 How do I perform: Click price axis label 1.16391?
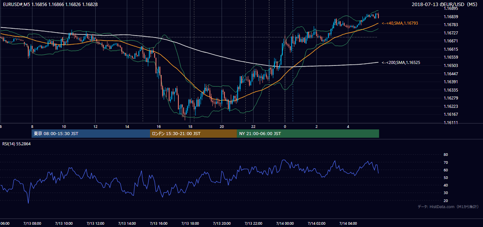[x=451, y=82]
